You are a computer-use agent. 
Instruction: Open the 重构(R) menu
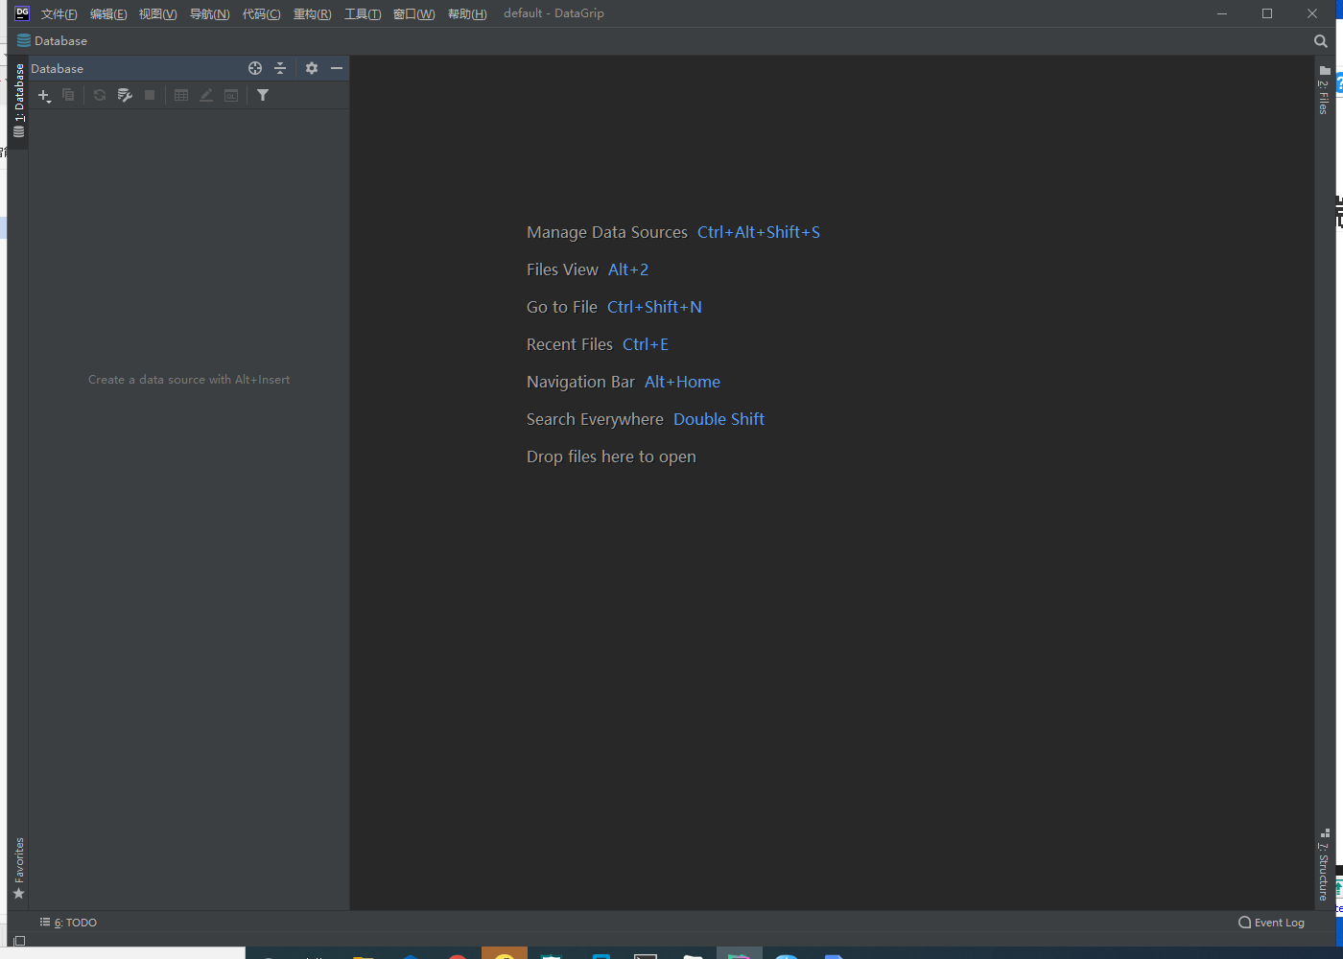pos(313,13)
